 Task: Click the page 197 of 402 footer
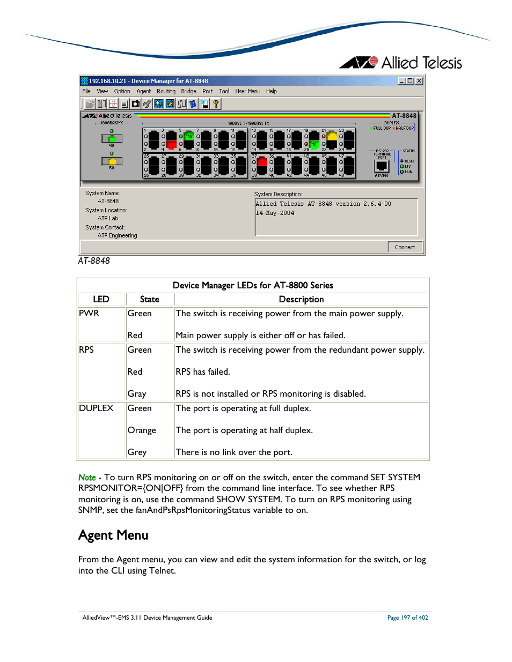click(408, 618)
